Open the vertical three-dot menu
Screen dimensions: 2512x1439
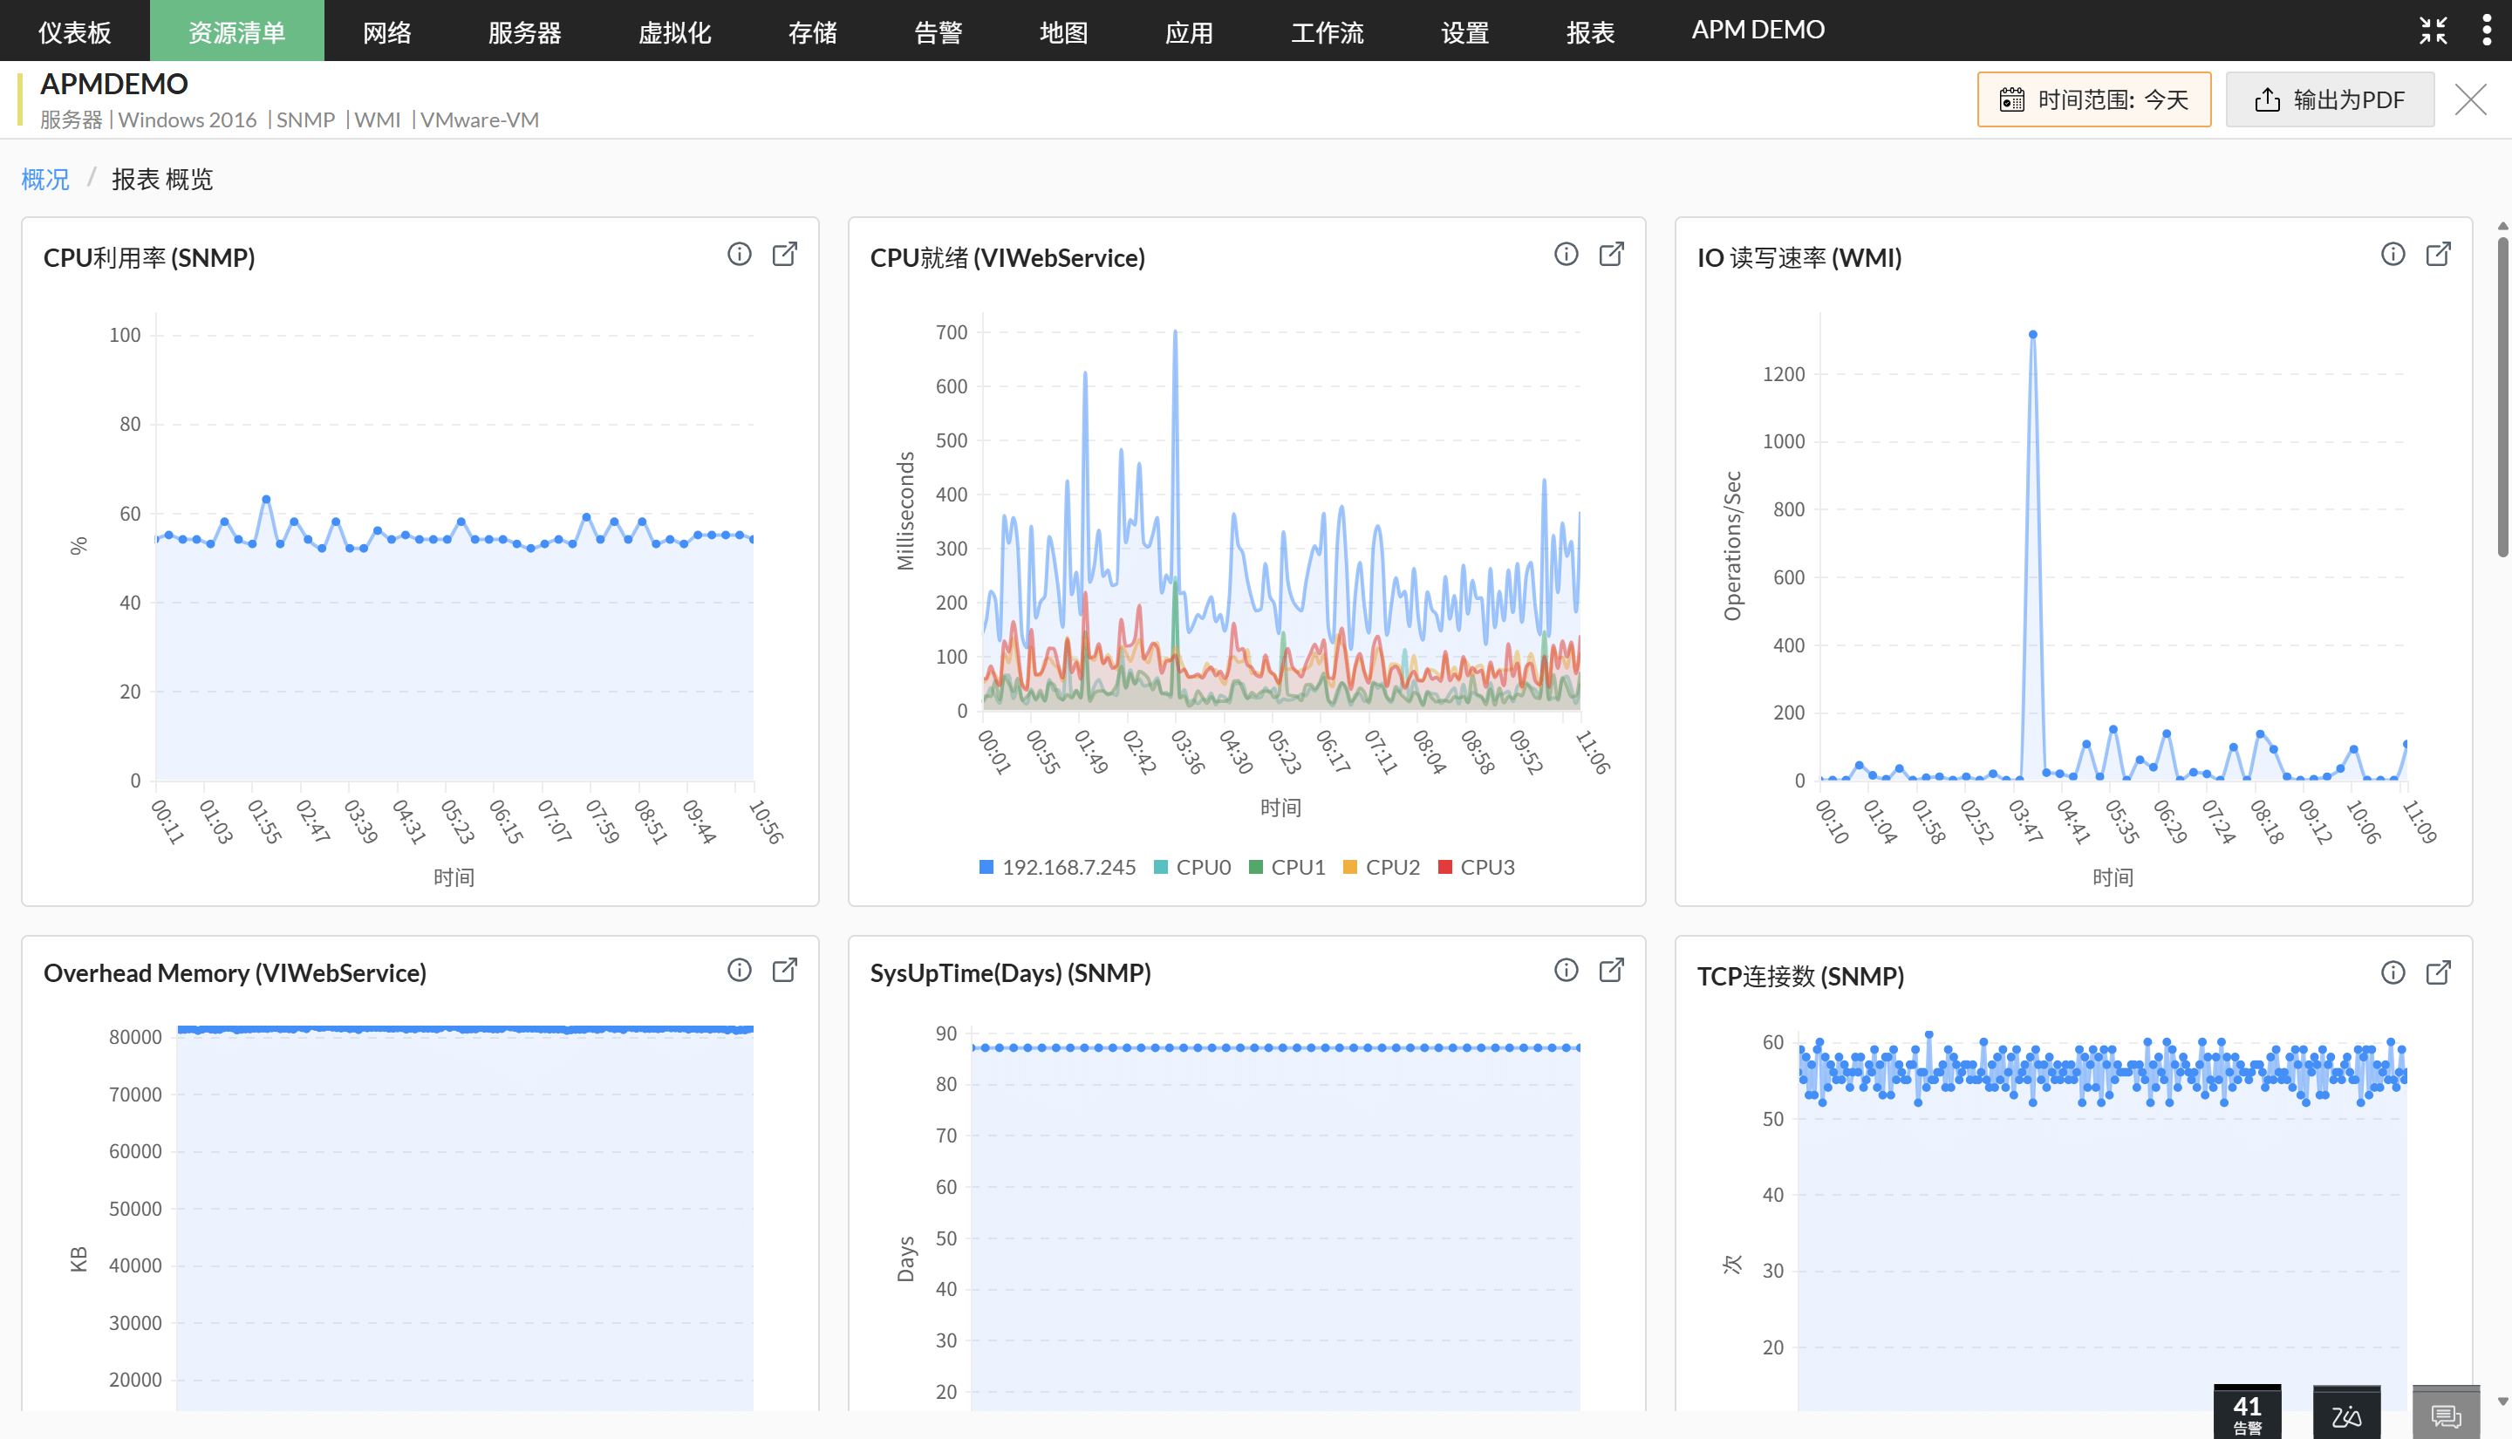click(x=2487, y=31)
